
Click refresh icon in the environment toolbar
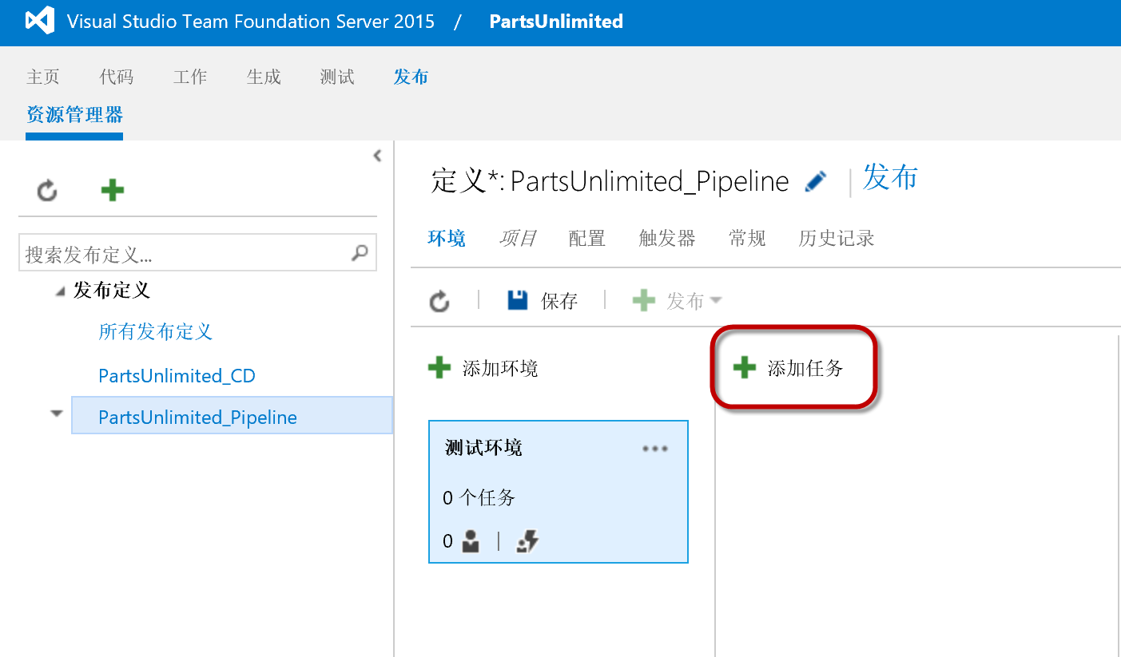(439, 301)
